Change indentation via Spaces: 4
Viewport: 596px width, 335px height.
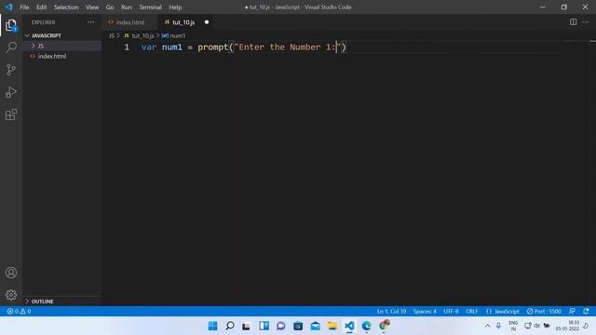425,311
